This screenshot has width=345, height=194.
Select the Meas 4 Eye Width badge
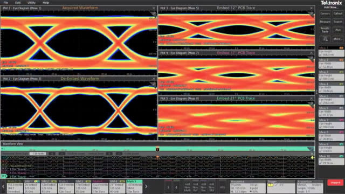click(x=331, y=87)
